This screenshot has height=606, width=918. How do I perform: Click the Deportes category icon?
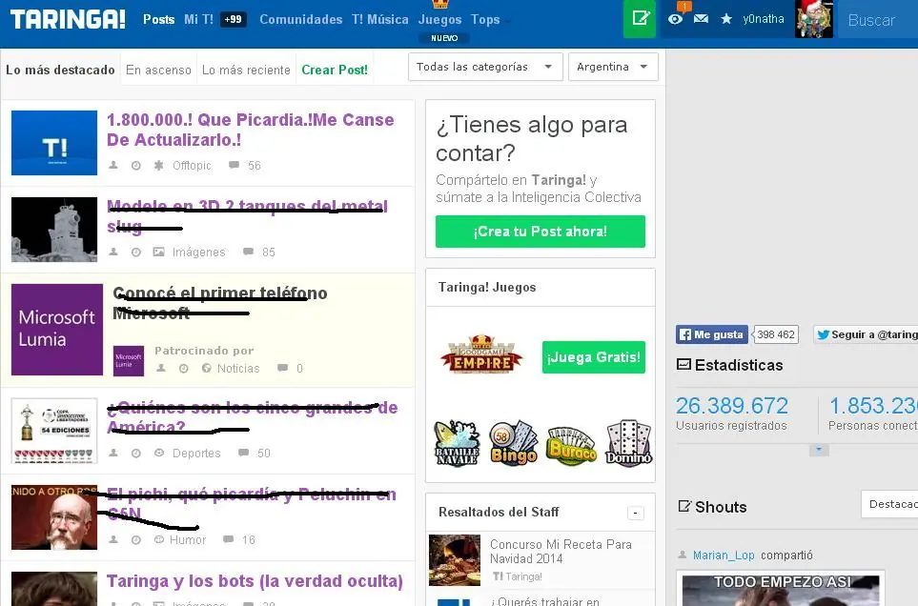158,453
